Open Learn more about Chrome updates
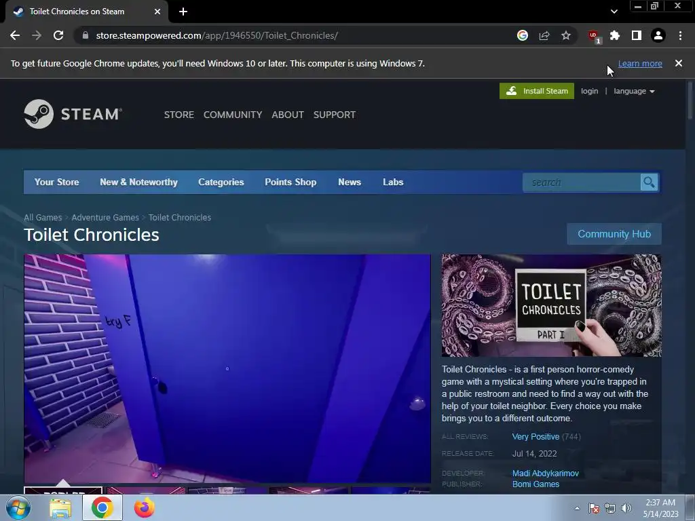 [640, 63]
